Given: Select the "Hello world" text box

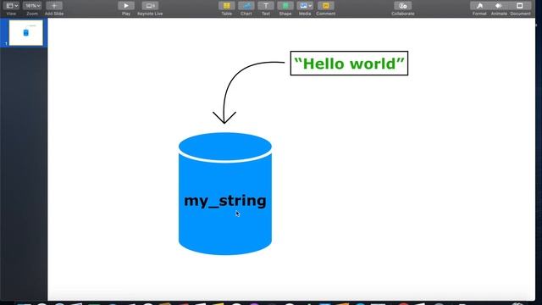Looking at the screenshot, I should (349, 64).
